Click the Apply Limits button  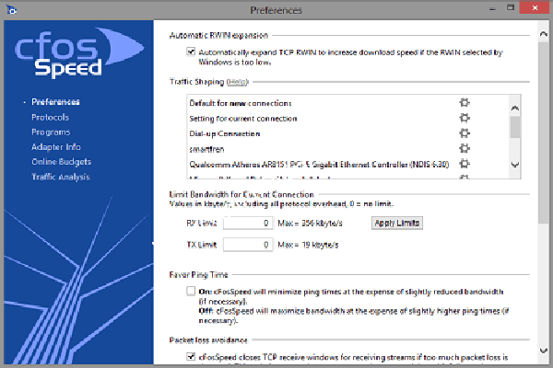[396, 223]
